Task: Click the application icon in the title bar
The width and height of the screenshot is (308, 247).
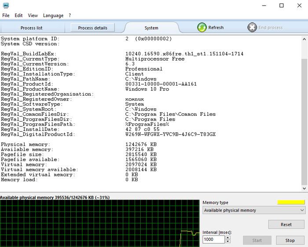Action: (5, 5)
